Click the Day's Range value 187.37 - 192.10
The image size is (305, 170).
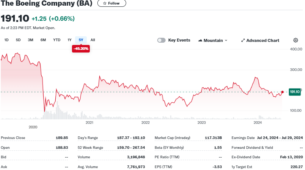[131, 138]
